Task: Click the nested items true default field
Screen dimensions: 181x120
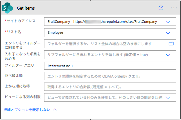Action: pyautogui.click(x=110, y=55)
